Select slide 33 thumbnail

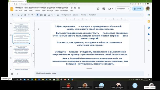click(x=21, y=27)
